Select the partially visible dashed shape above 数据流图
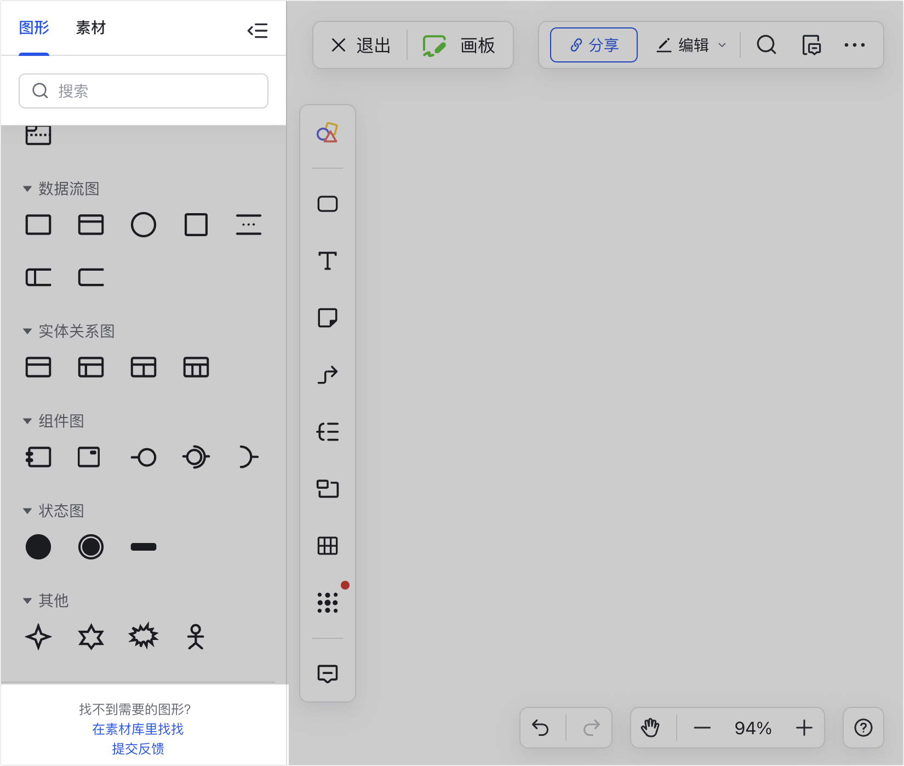The height and width of the screenshot is (766, 904). tap(38, 135)
